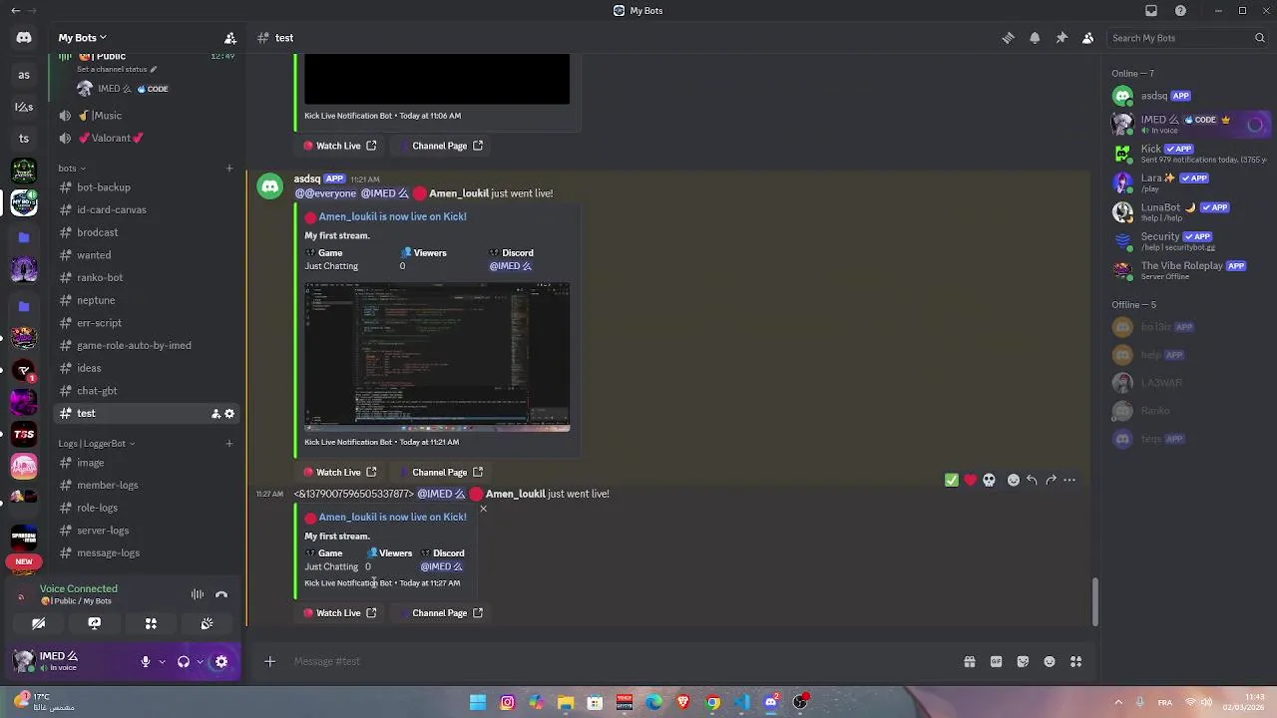1277x718 pixels.
Task: Start an activity in voice panel
Action: pos(151,623)
